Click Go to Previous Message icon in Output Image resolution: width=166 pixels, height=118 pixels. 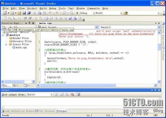[62, 95]
